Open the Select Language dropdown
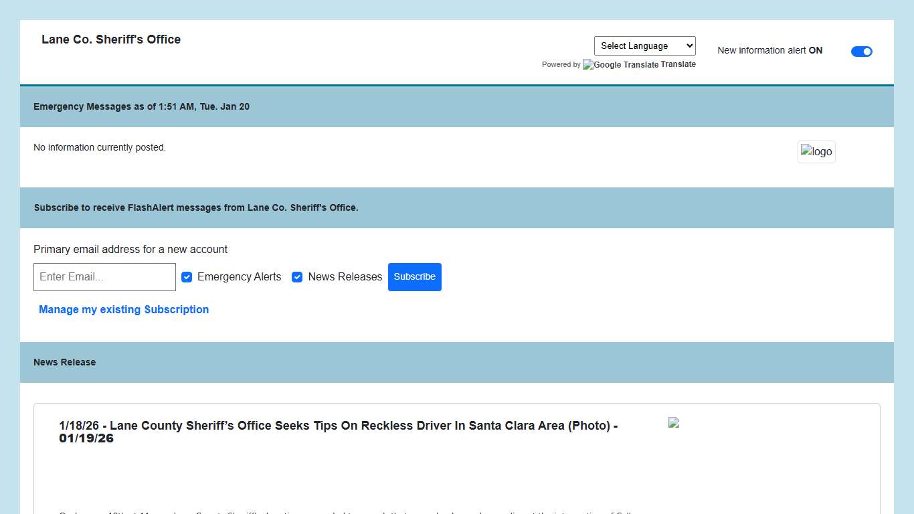This screenshot has height=514, width=914. point(644,46)
